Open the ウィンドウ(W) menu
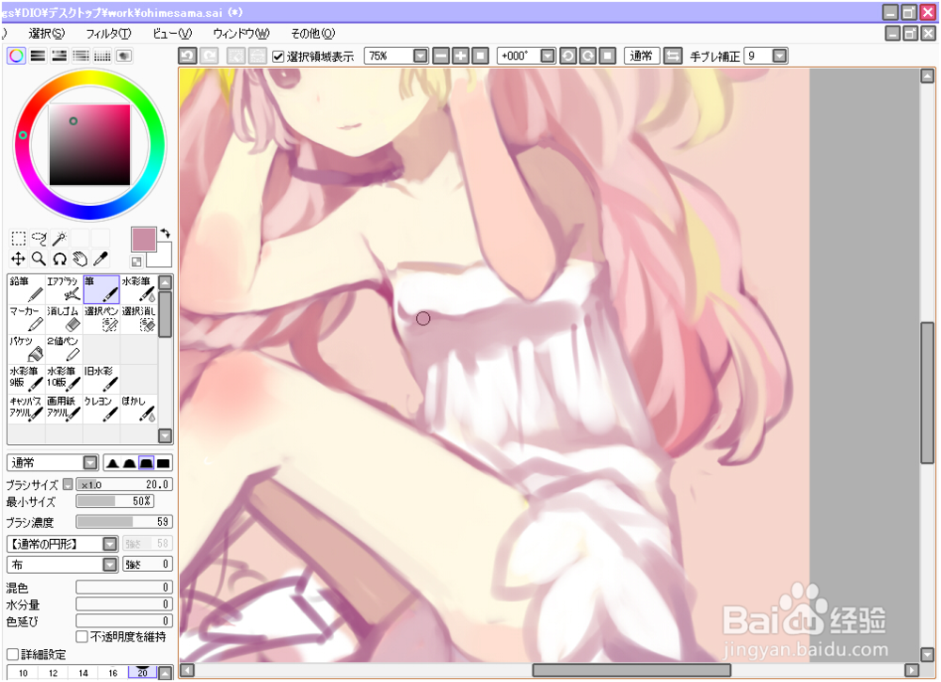 pos(241,34)
